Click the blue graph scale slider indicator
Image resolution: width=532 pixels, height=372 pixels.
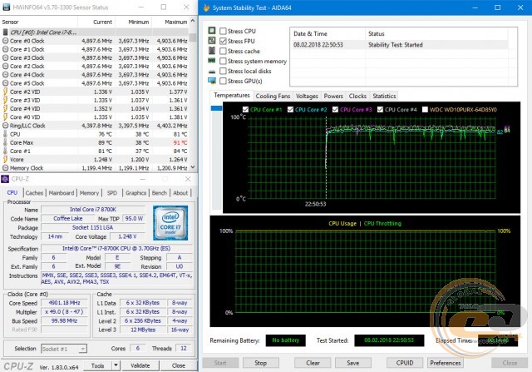[x=216, y=108]
